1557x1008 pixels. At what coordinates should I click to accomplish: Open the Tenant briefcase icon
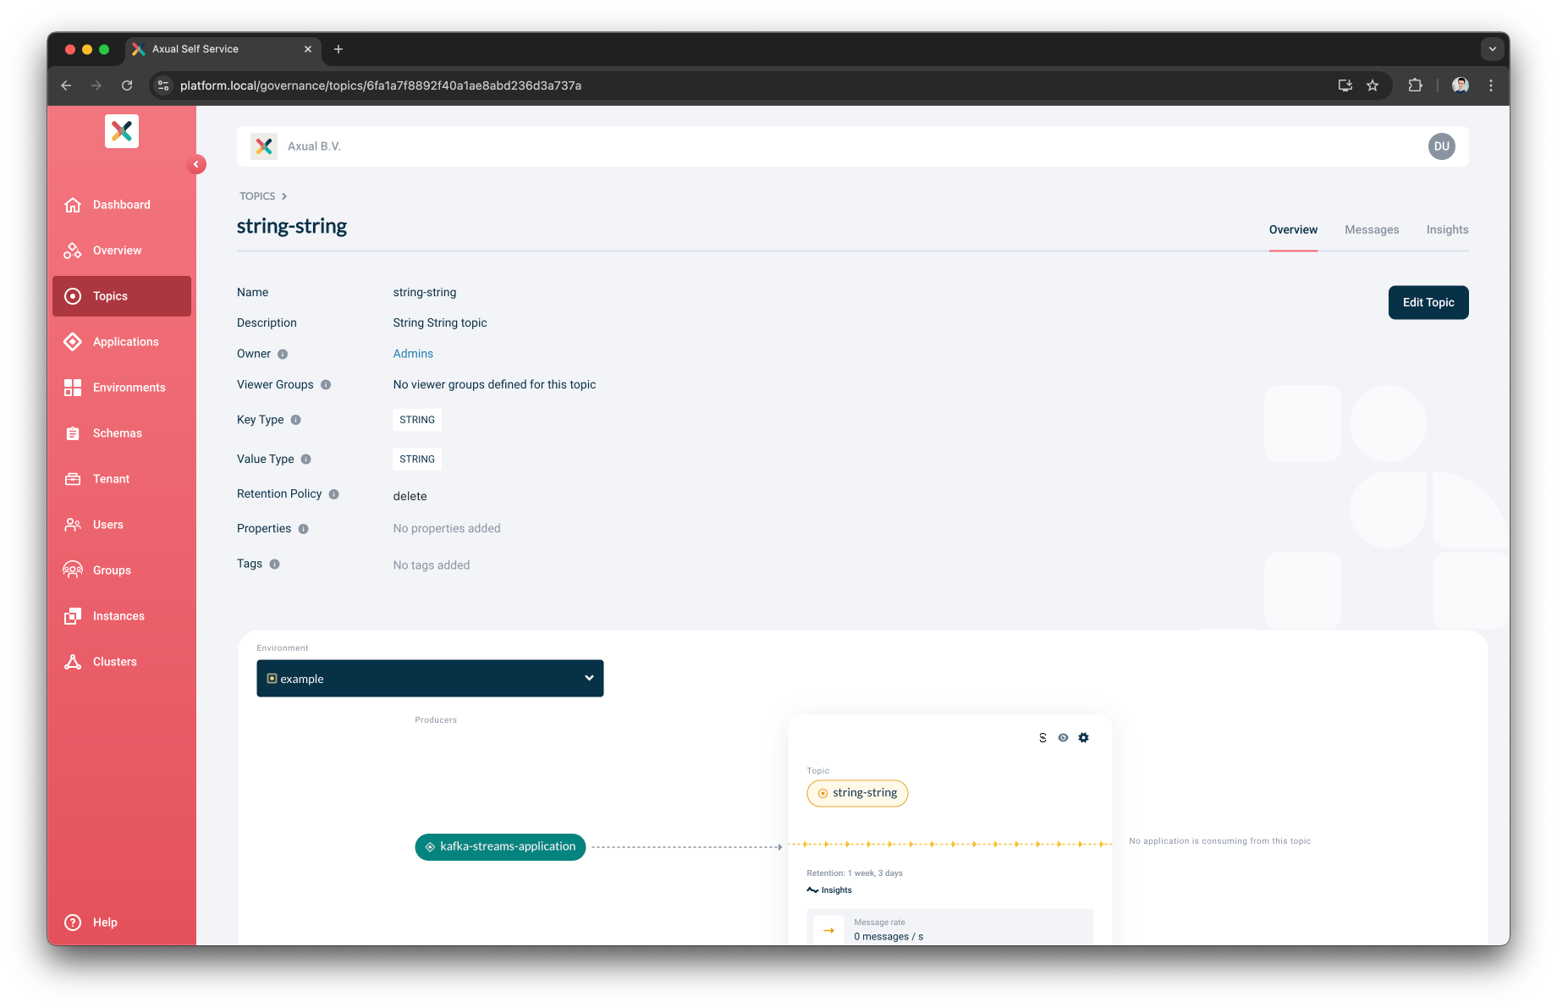pos(73,479)
